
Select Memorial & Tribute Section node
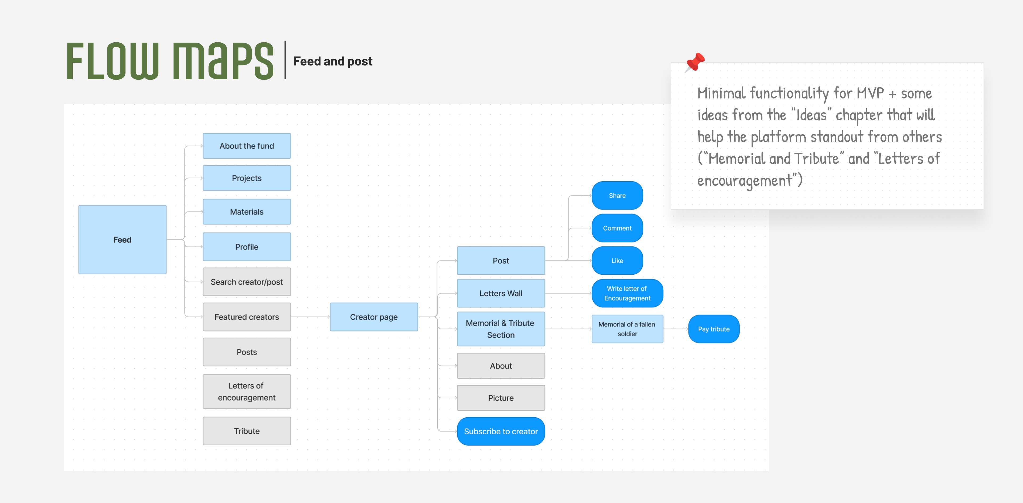(x=501, y=329)
